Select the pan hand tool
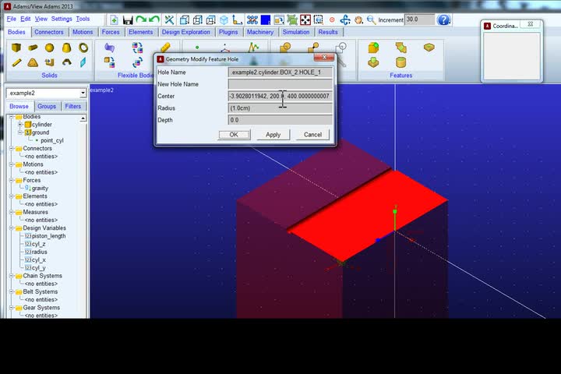 (x=358, y=19)
